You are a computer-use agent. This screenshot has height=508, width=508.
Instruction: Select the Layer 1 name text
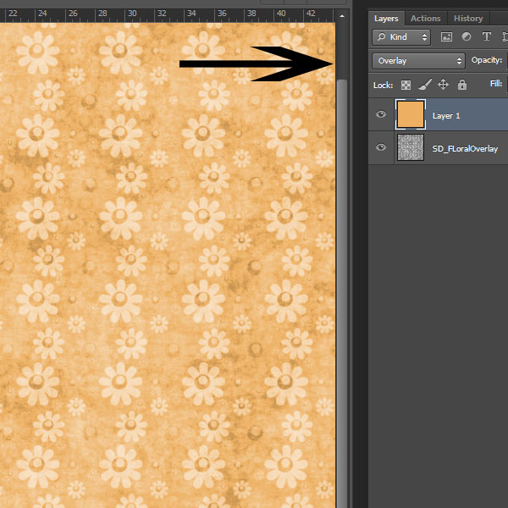pos(446,116)
